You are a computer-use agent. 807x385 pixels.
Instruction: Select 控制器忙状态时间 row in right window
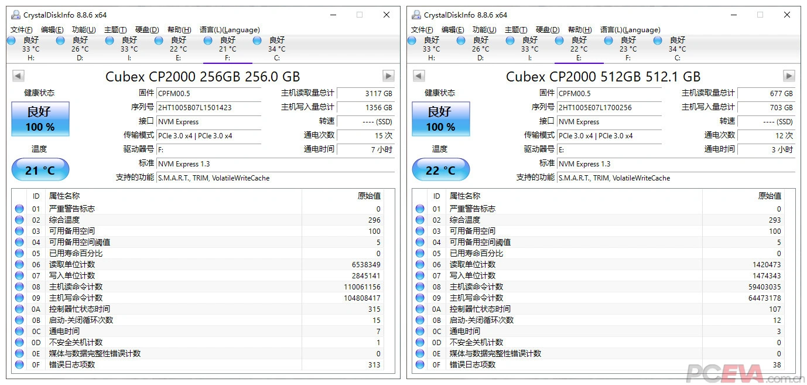(x=599, y=309)
